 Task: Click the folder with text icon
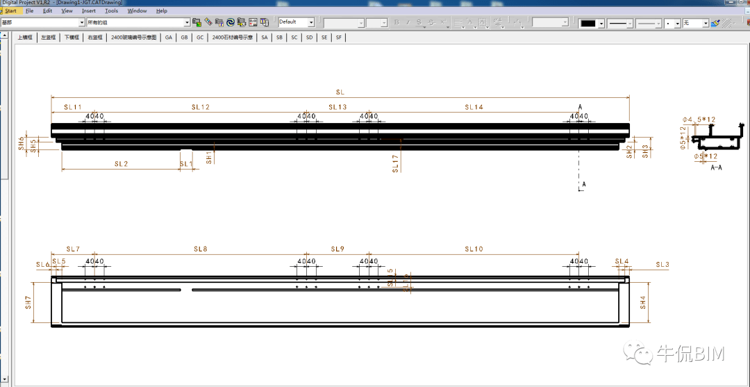(x=219, y=22)
